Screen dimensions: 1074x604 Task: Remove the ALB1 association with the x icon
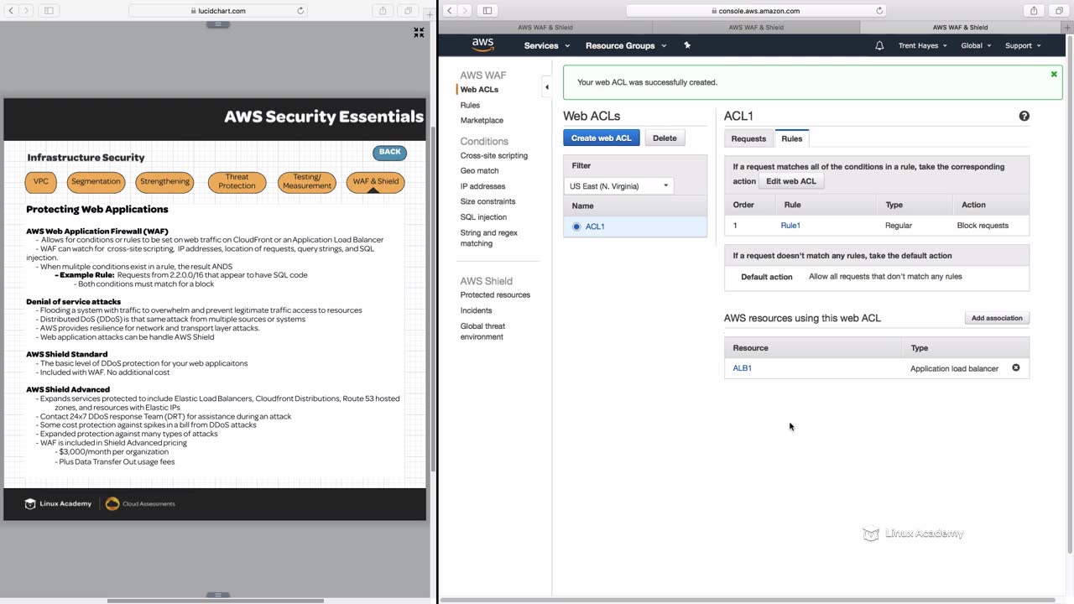[1015, 368]
